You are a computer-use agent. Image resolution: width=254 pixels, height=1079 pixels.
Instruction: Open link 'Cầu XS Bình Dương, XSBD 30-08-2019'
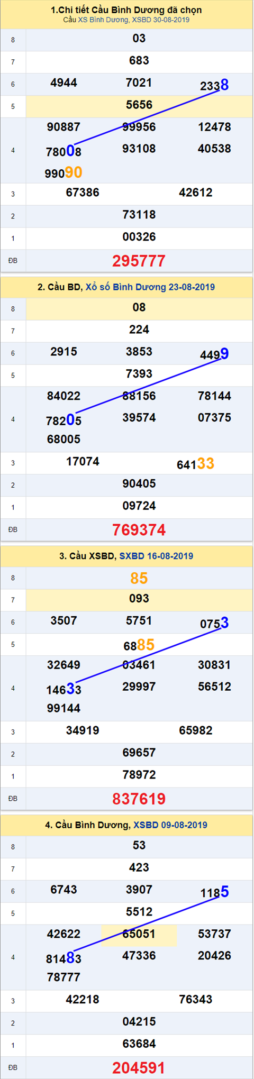(126, 20)
